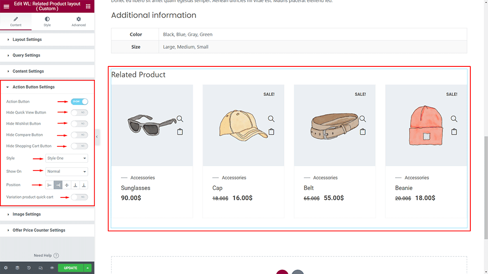The height and width of the screenshot is (274, 488).
Task: Toggle Hide Quick View Button switch
Action: tap(79, 112)
